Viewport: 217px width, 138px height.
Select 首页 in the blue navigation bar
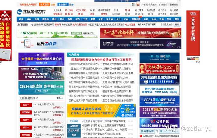pos(21,19)
